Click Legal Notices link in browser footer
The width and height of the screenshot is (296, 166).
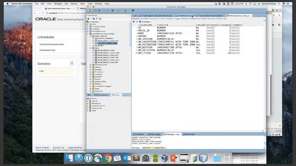[x=75, y=148]
